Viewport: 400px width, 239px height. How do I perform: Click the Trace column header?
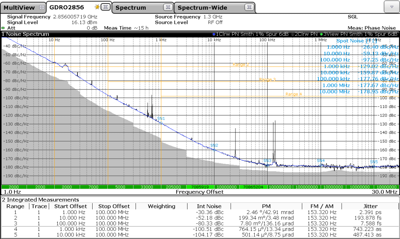pyautogui.click(x=39, y=206)
